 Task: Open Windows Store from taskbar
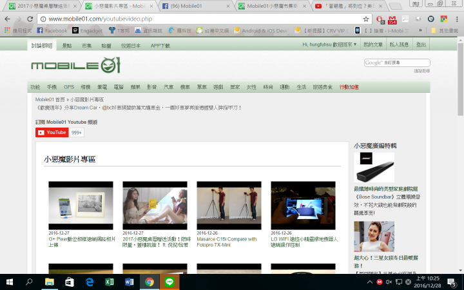point(69,282)
